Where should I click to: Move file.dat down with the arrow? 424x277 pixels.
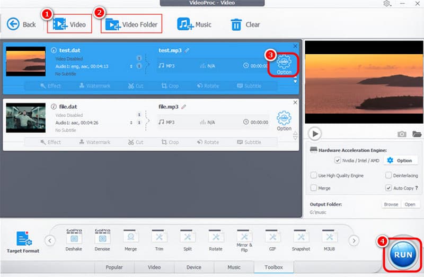click(x=295, y=138)
